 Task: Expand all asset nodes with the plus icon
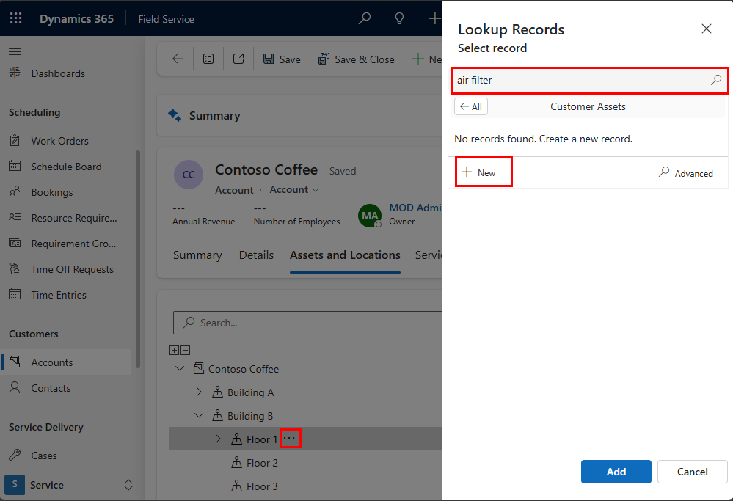[175, 350]
